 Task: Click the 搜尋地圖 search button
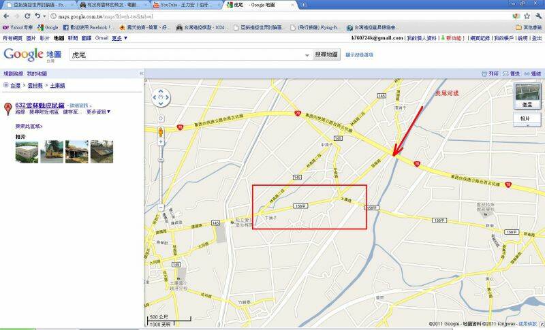[326, 54]
